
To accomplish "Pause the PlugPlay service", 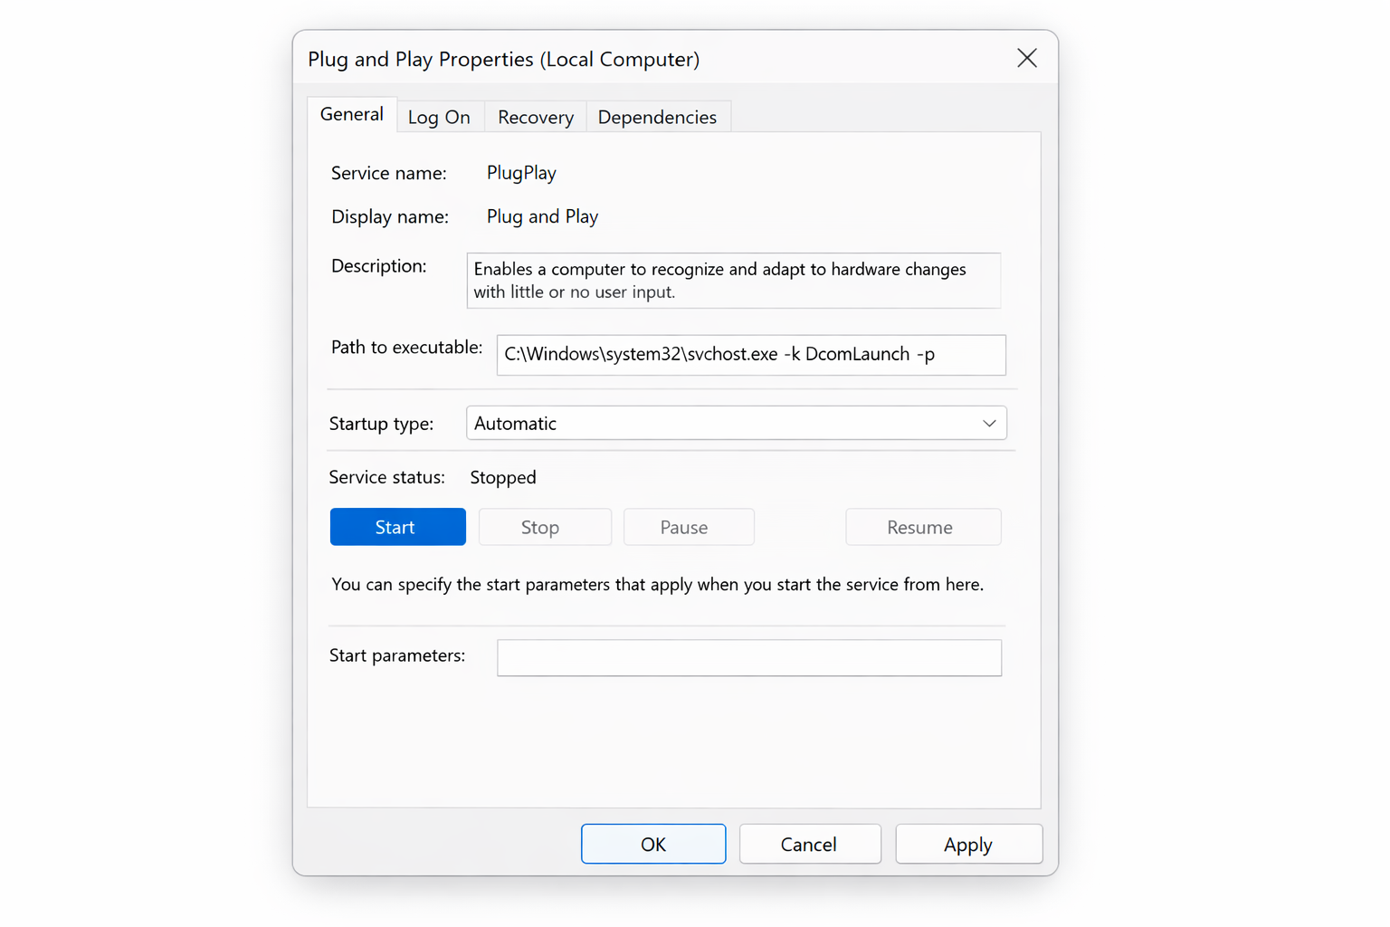I will (x=688, y=527).
